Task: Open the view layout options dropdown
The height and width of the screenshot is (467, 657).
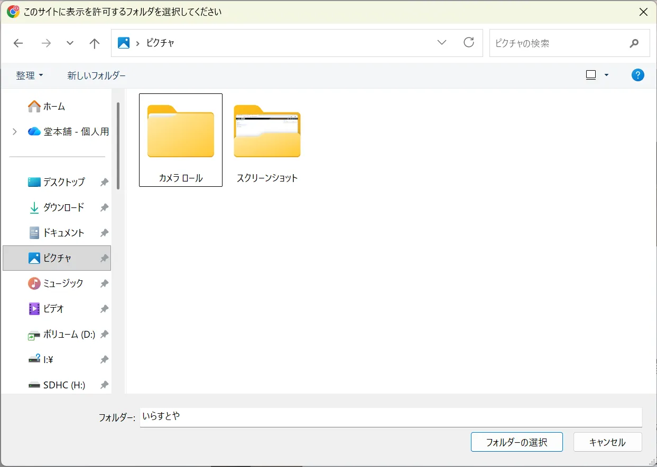Action: pos(606,75)
